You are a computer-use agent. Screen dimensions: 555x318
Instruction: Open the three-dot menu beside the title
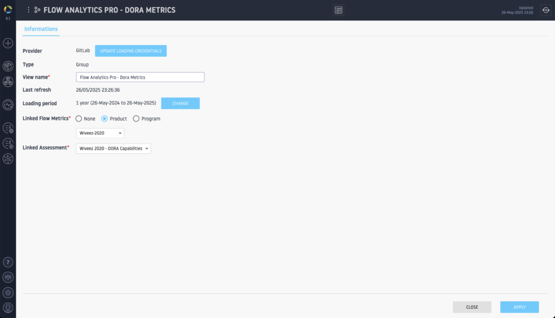pos(29,10)
